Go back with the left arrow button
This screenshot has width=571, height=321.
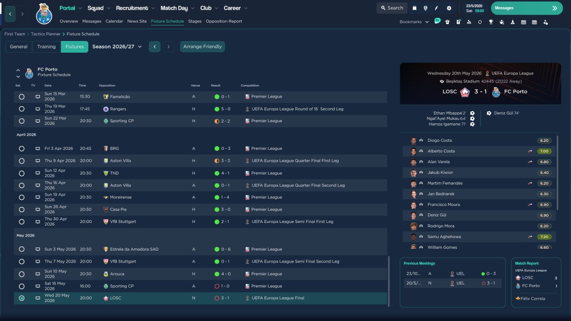point(10,14)
